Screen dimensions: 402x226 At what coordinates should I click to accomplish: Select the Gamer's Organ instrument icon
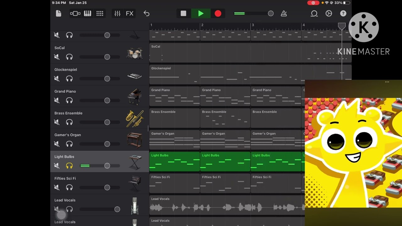point(134,140)
